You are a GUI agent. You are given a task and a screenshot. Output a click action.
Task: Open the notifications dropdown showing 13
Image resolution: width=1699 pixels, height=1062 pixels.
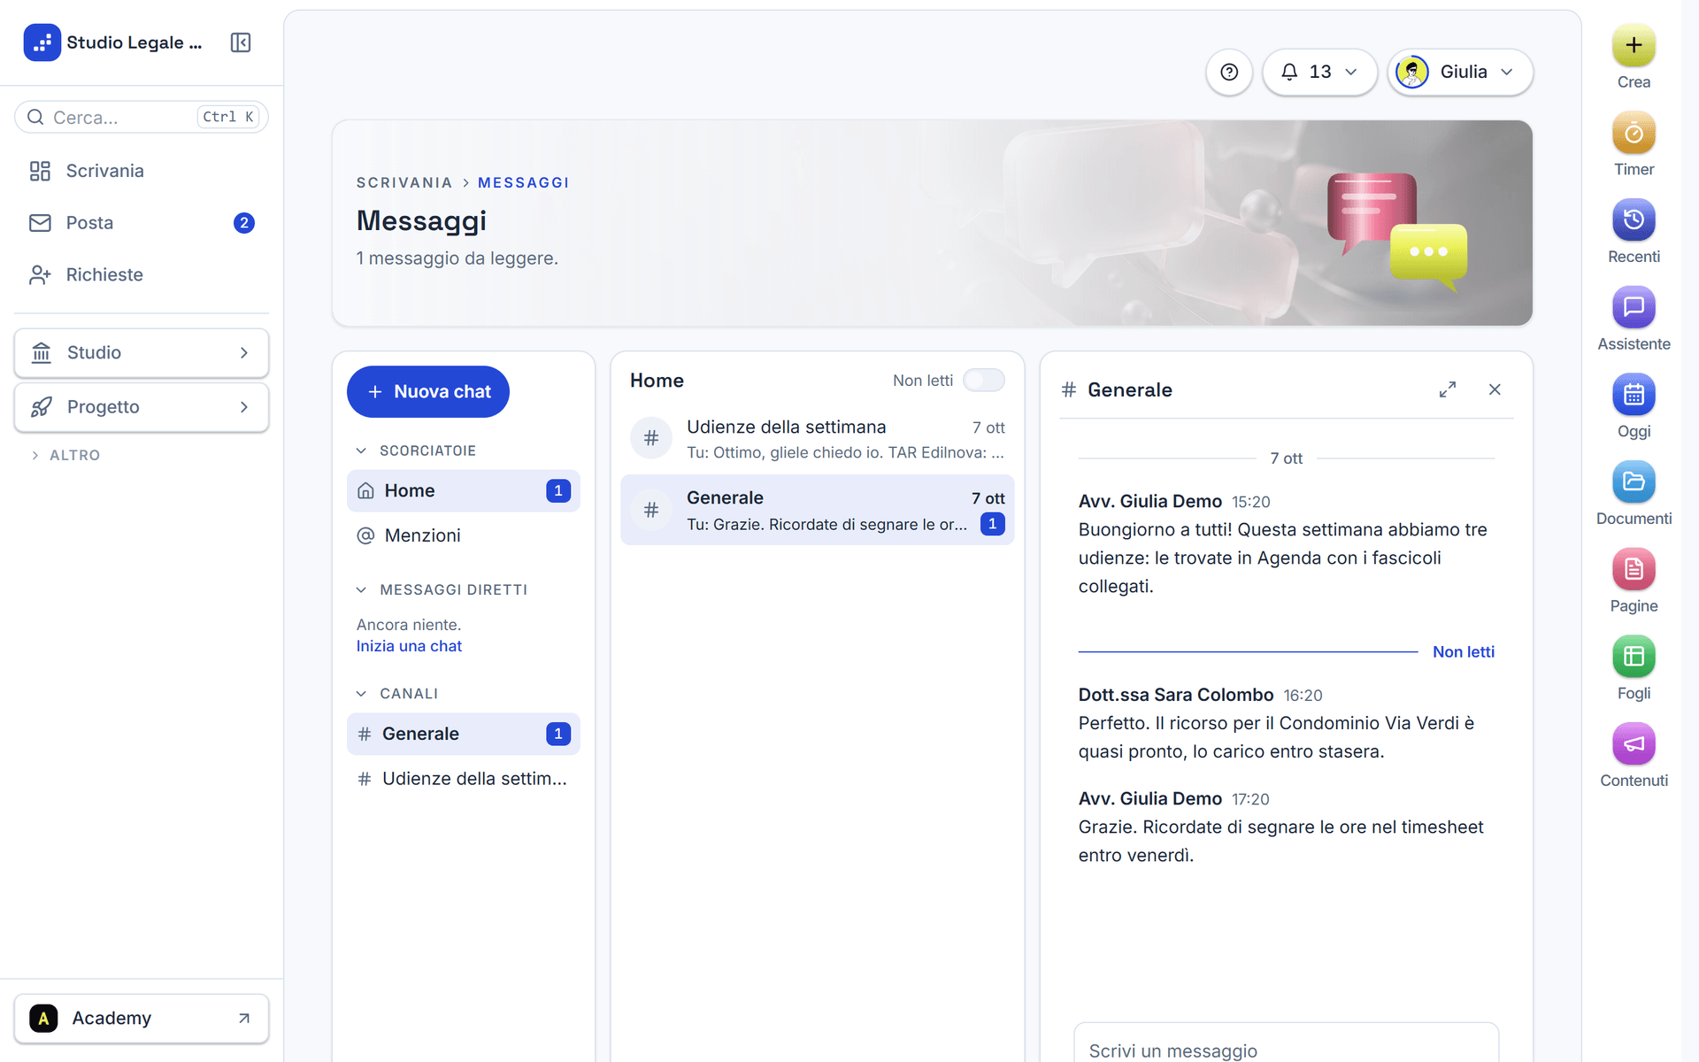pyautogui.click(x=1319, y=72)
